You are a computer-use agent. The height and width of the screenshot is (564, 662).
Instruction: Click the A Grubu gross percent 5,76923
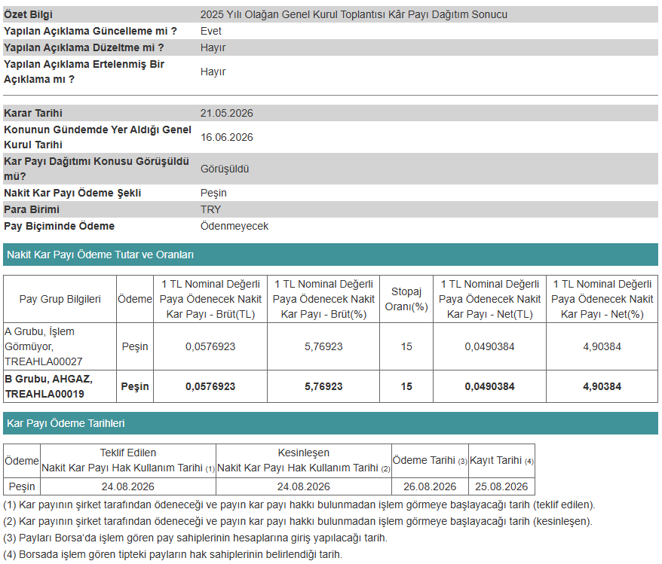click(323, 346)
